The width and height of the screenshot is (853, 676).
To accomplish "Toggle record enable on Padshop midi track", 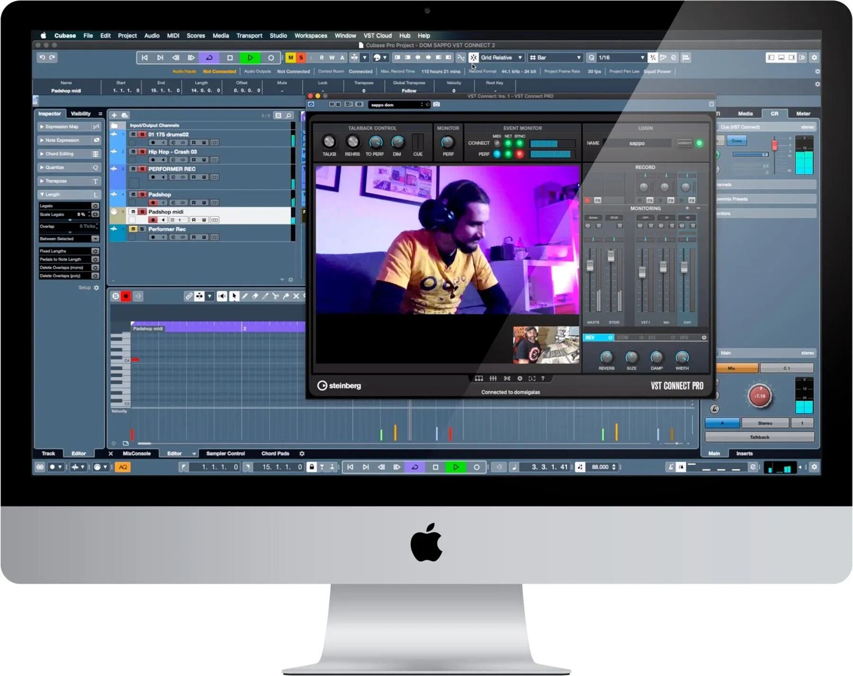I will click(152, 220).
